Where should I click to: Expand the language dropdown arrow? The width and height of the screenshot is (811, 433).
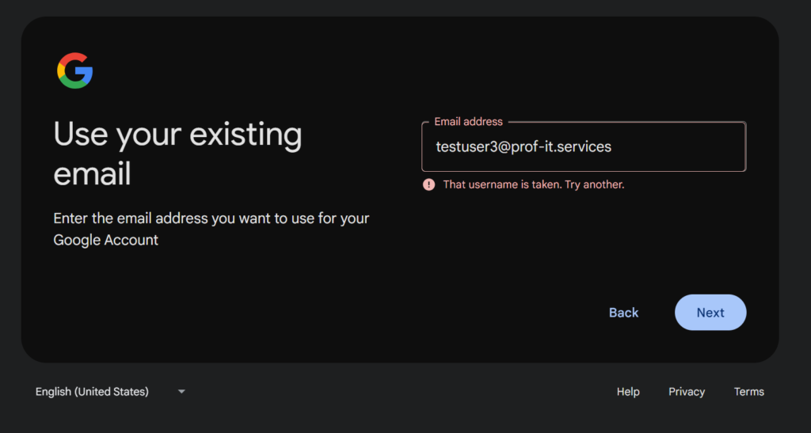pyautogui.click(x=181, y=391)
